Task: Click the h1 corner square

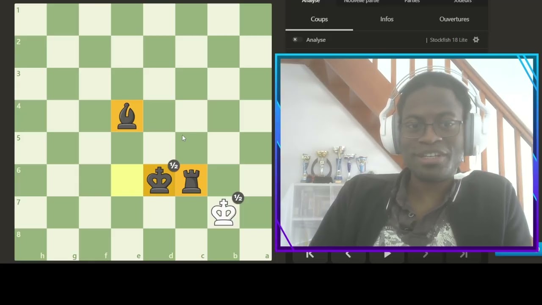Action: click(30, 19)
